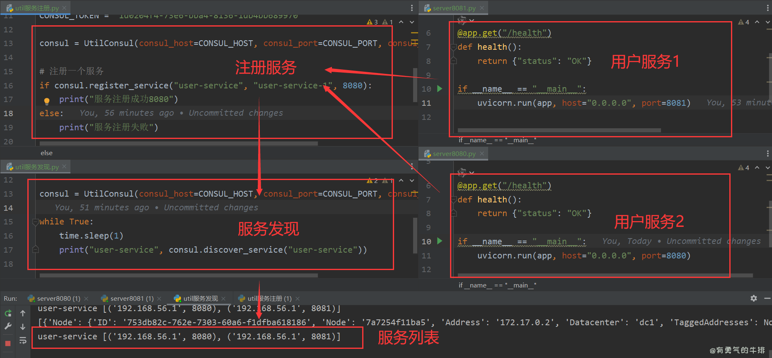Viewport: 772px width, 358px height.
Task: Hide the Run tool window
Action: [767, 298]
